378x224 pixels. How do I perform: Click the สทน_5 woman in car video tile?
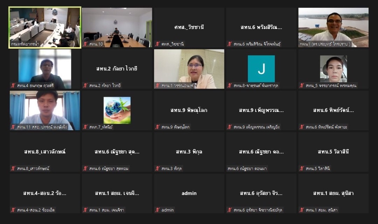[x=334, y=69]
